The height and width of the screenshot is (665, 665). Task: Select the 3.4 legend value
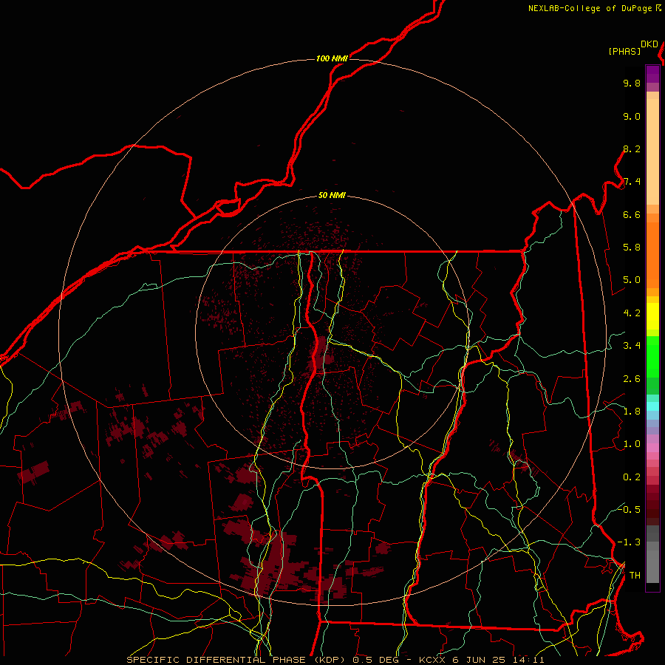(x=632, y=346)
